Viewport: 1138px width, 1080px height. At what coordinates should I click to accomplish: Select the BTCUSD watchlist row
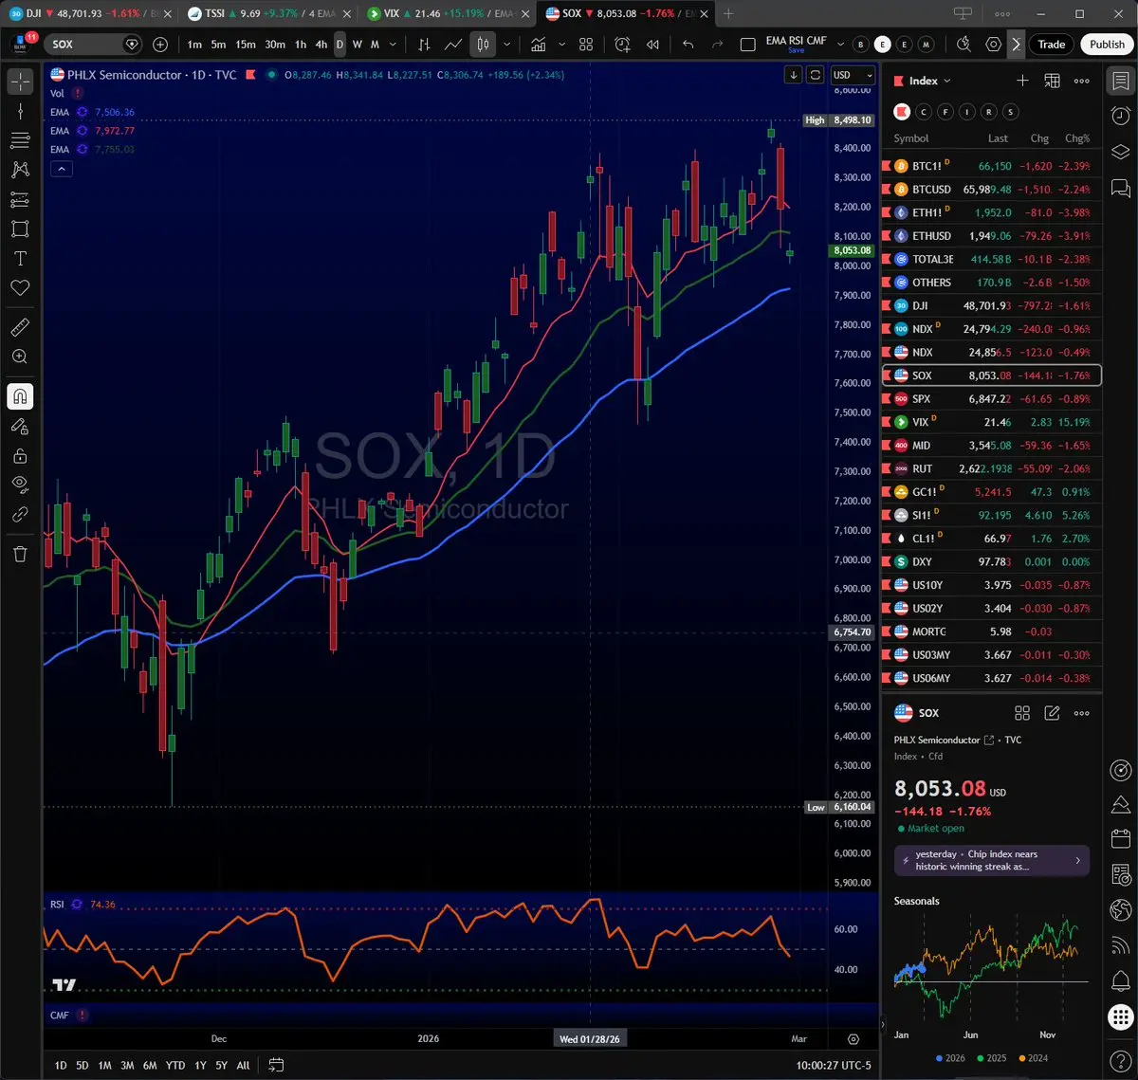pos(992,189)
